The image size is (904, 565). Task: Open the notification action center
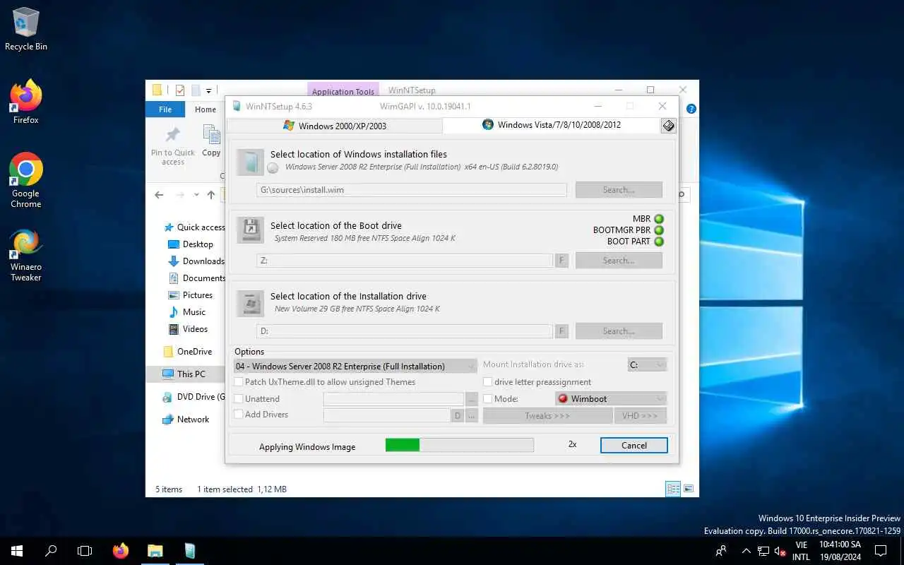click(x=881, y=551)
